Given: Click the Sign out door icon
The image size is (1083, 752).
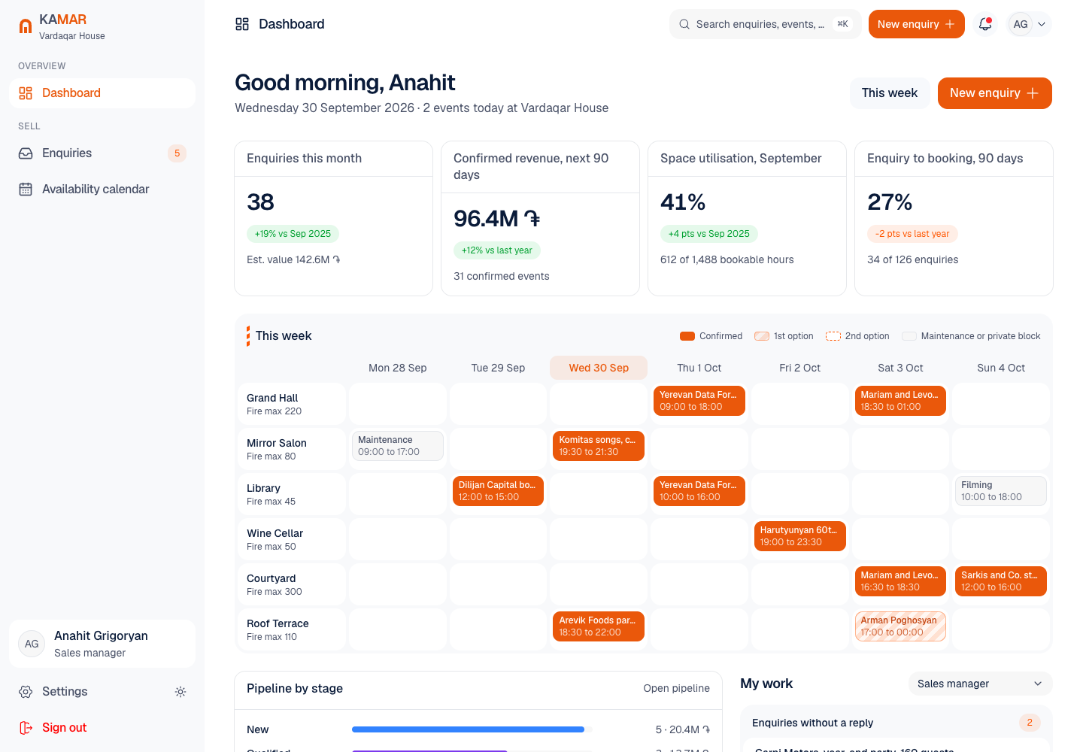Looking at the screenshot, I should click(26, 728).
